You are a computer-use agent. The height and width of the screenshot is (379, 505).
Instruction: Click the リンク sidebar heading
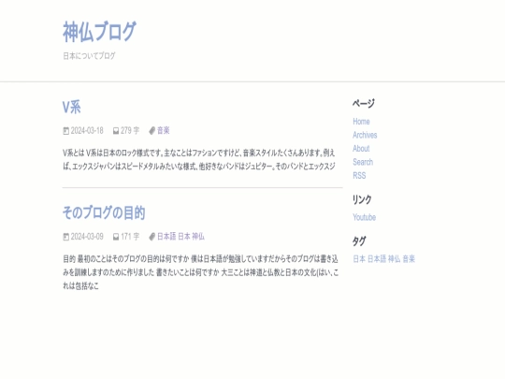(x=362, y=199)
